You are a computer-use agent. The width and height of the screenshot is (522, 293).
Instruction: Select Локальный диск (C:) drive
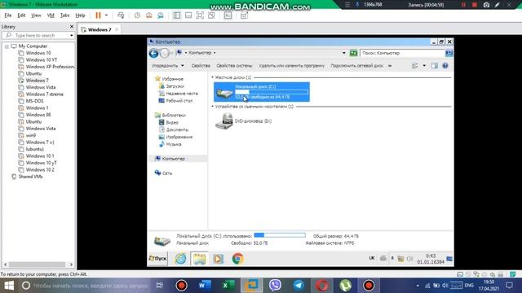262,92
